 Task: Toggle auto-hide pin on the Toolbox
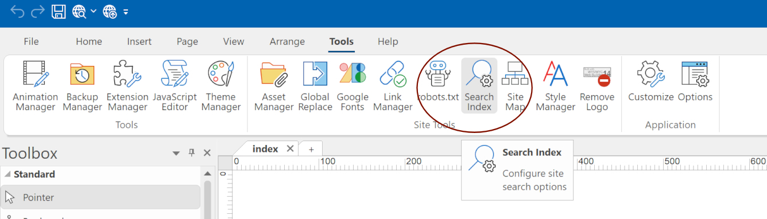click(x=192, y=153)
